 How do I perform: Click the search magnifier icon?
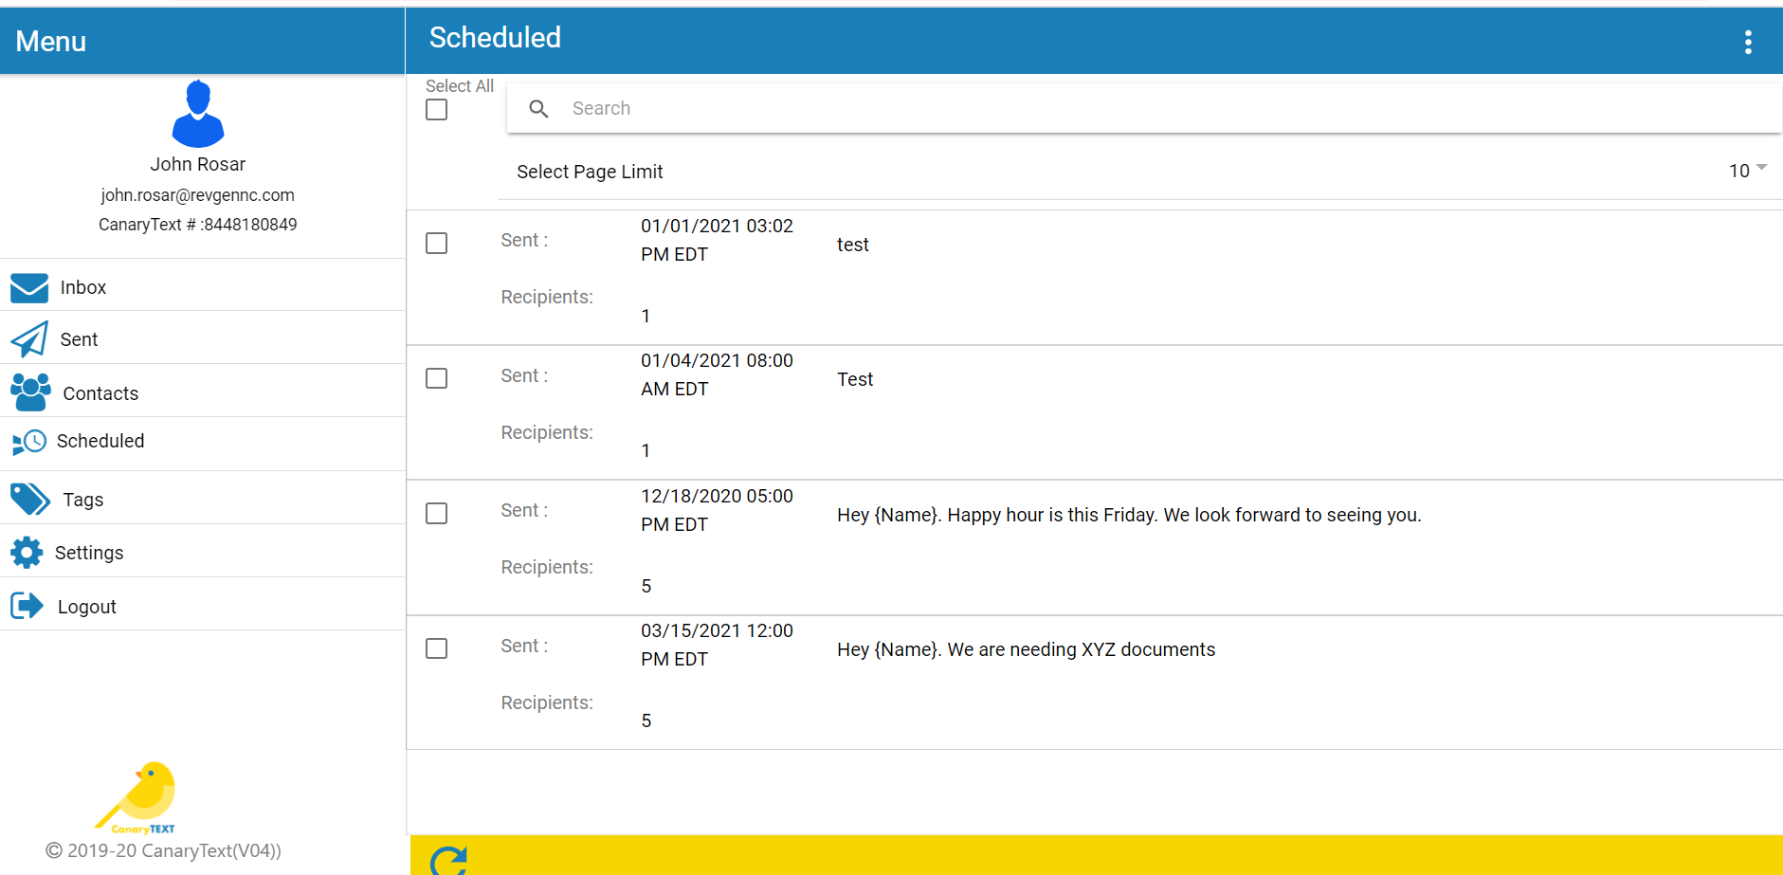coord(538,109)
